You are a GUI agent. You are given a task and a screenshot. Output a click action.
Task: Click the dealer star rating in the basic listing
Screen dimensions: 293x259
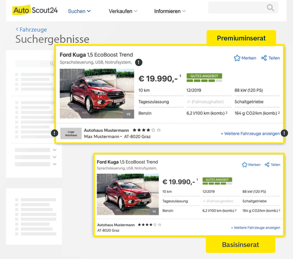tap(147, 225)
